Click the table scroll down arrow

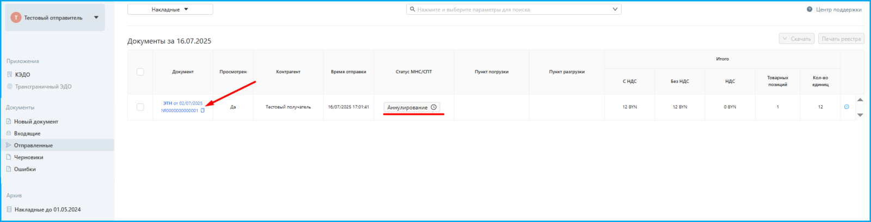tap(860, 115)
